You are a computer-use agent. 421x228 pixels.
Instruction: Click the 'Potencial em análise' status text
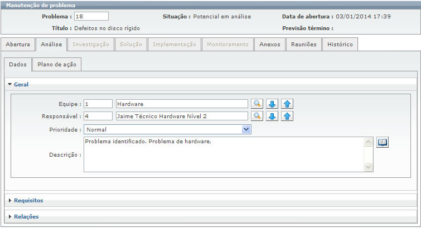click(222, 16)
